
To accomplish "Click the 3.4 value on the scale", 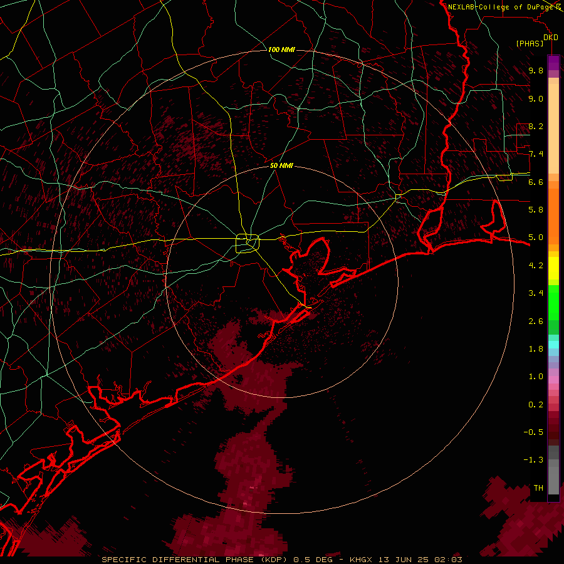I will (x=536, y=293).
